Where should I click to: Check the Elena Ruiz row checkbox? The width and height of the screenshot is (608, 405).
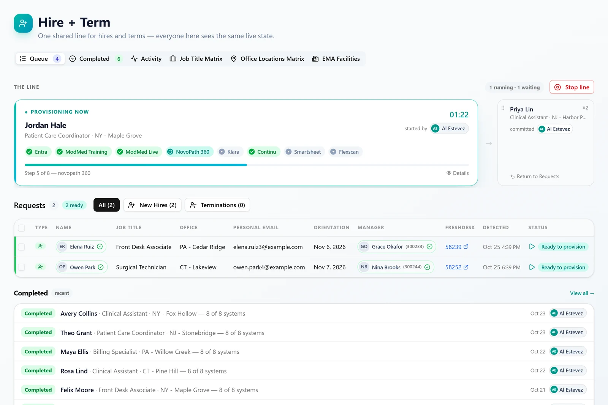coord(22,247)
